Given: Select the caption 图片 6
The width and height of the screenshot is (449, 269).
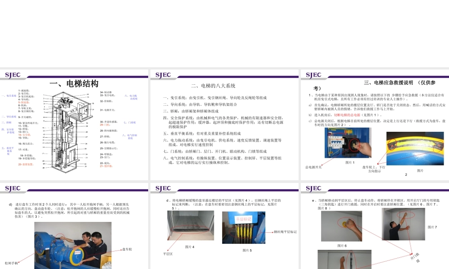Looking at the screenshot, I should point(342,246).
